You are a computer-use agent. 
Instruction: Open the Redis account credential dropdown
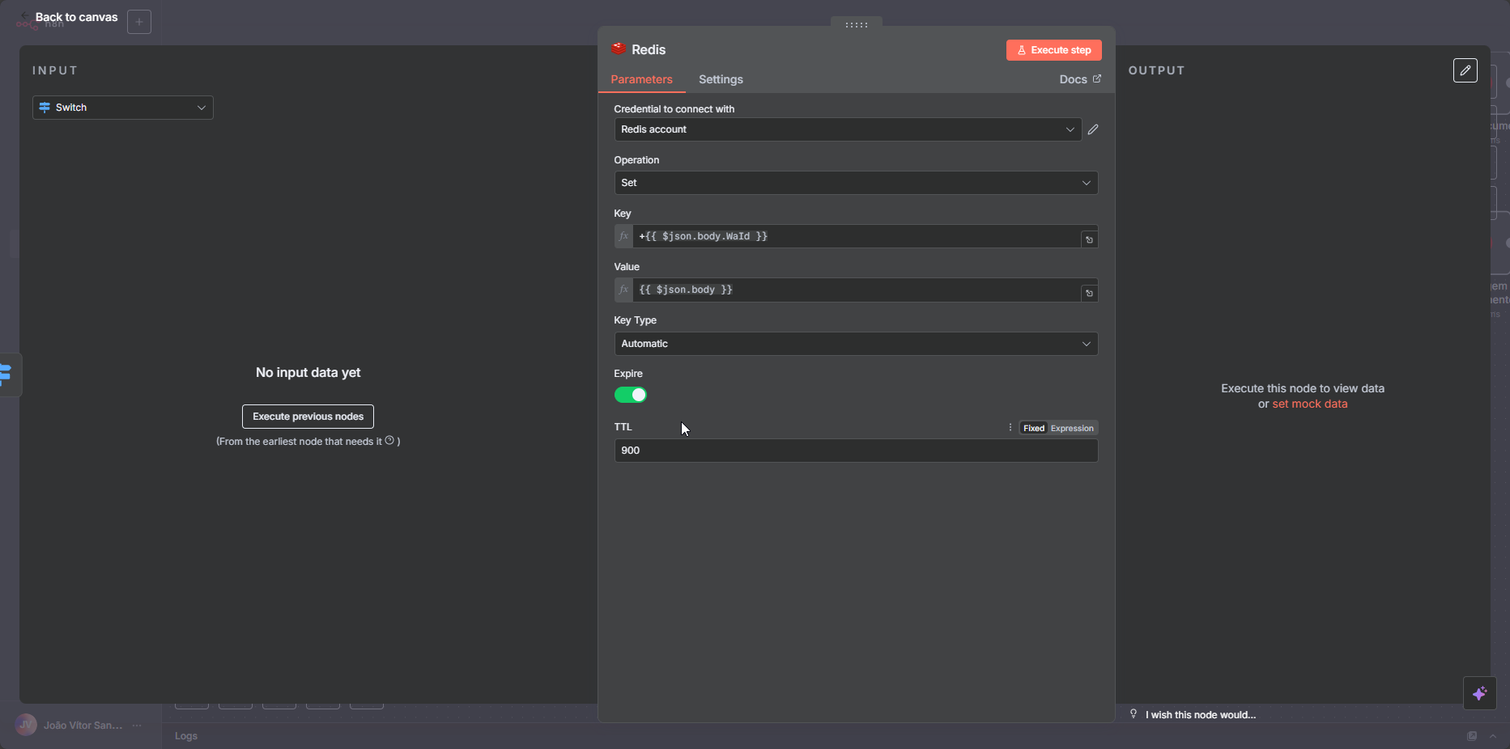[x=848, y=129]
